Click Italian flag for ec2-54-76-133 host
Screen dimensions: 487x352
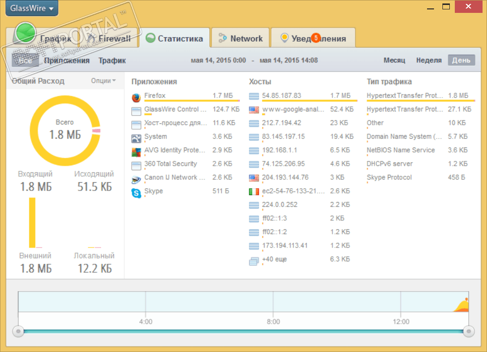pos(254,192)
